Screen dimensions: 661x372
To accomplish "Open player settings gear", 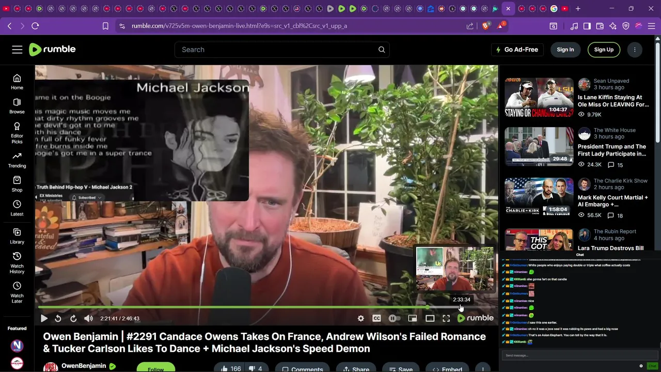I will pos(361,318).
